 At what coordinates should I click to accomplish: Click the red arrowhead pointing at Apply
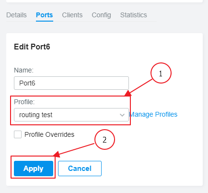(57, 154)
